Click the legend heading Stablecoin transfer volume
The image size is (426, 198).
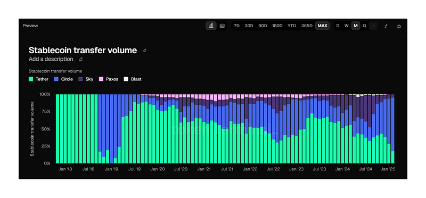click(55, 71)
